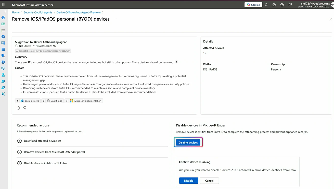The width and height of the screenshot is (334, 189).
Task: Open the Dashboard icon in the sidebar
Action: tap(3, 24)
